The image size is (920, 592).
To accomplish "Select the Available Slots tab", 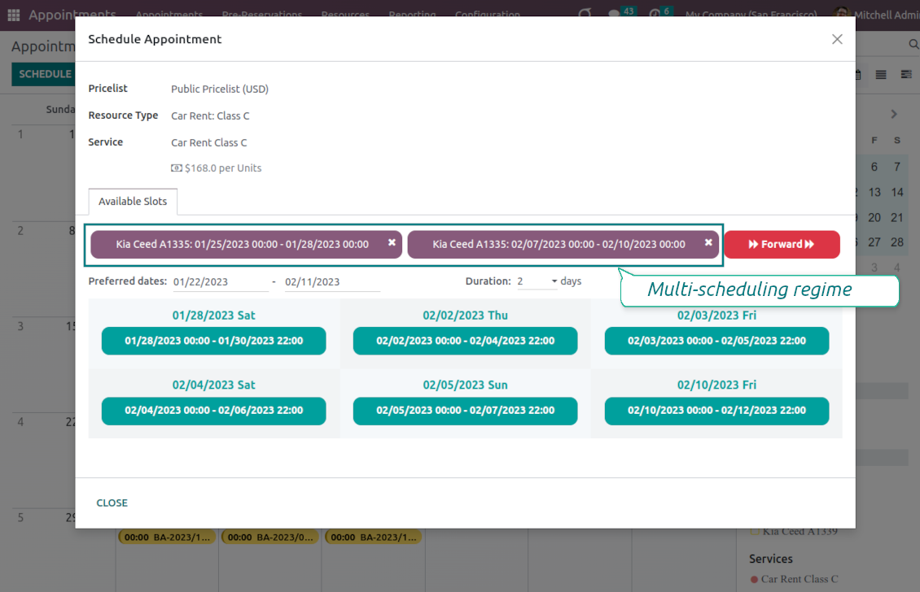I will click(133, 202).
